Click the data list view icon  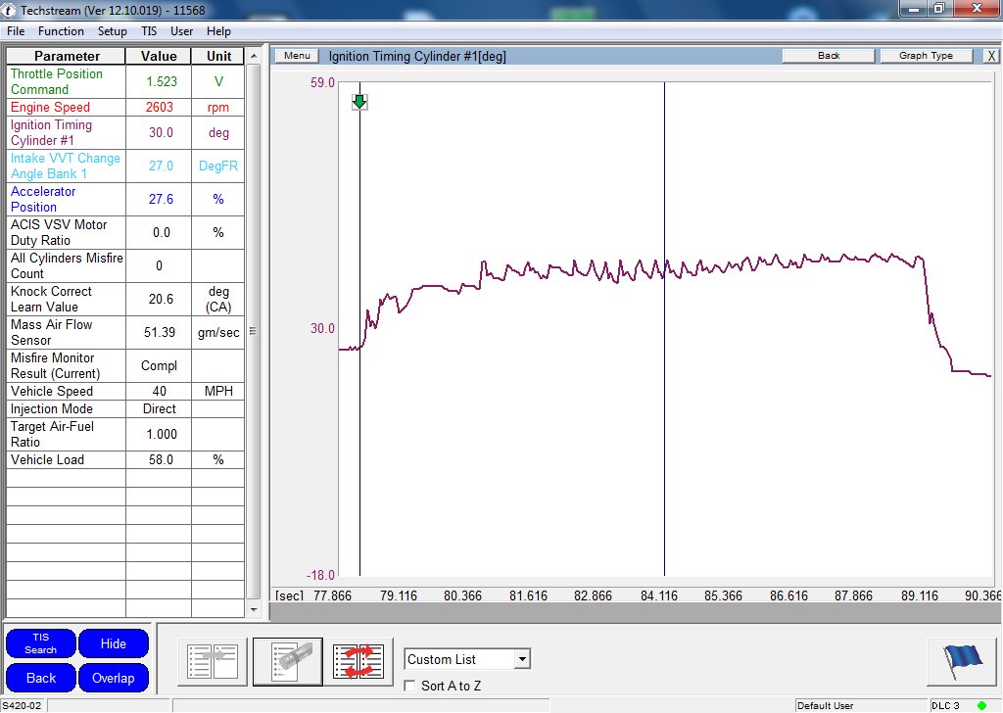[x=213, y=661]
